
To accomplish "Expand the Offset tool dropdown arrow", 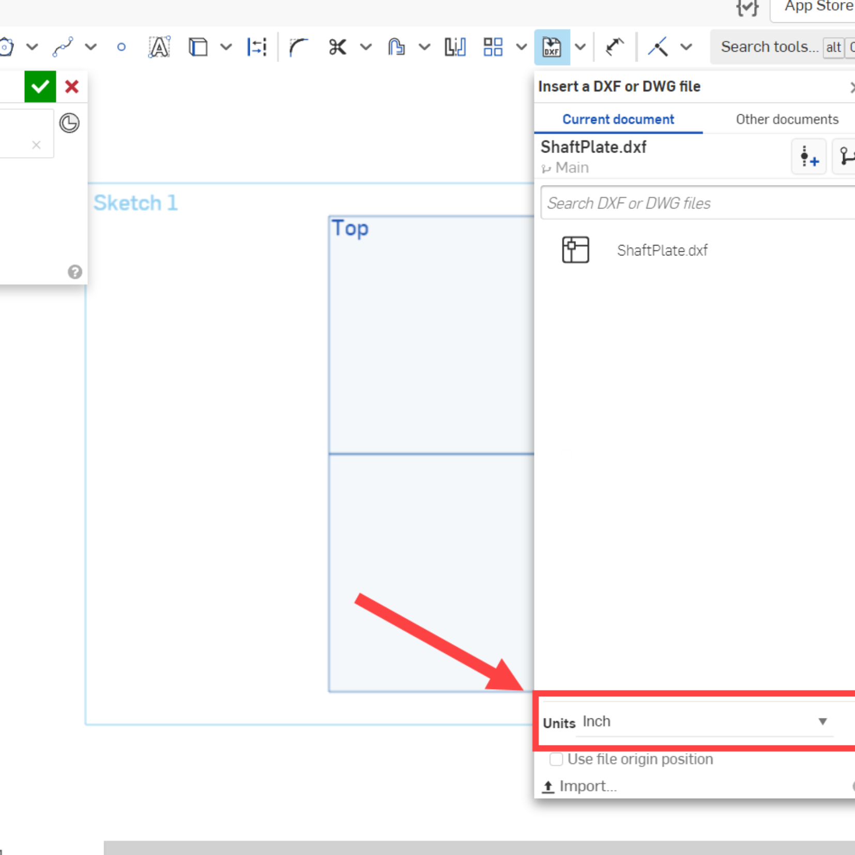I will (x=424, y=47).
